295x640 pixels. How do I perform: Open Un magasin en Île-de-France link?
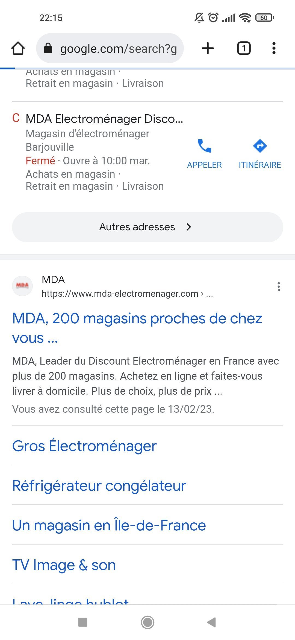click(109, 525)
